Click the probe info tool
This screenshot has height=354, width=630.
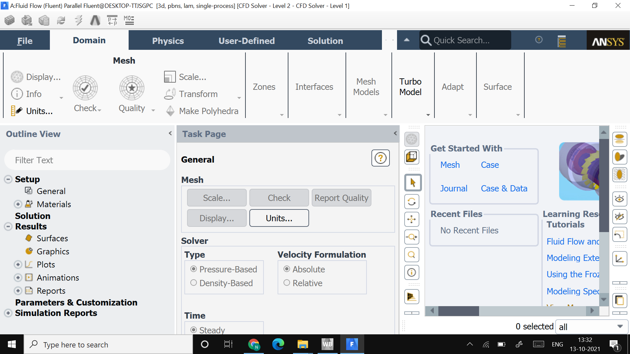click(412, 272)
